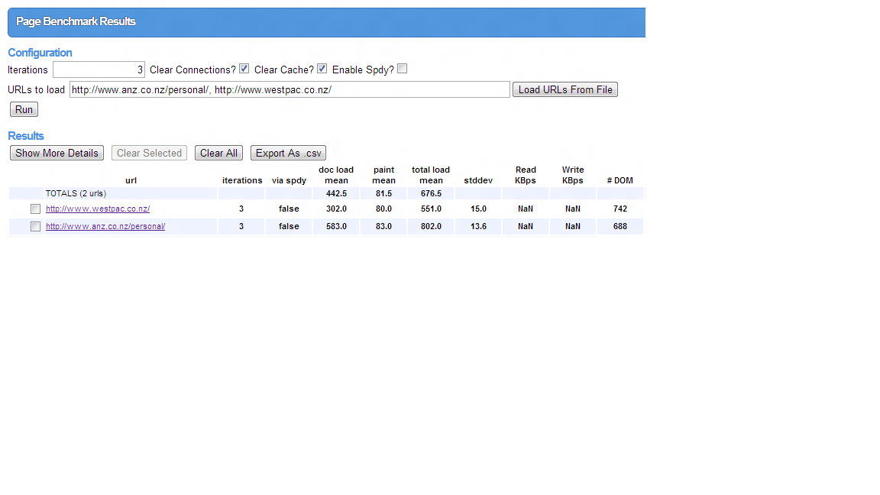Click the TOTALS (2 urls) row label
The width and height of the screenshot is (880, 495).
[x=76, y=193]
